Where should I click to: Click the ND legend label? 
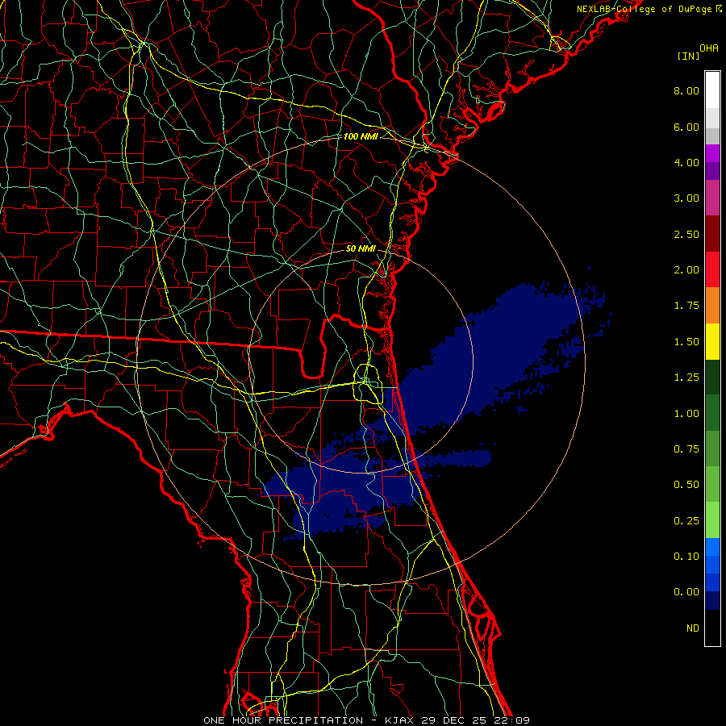[693, 628]
